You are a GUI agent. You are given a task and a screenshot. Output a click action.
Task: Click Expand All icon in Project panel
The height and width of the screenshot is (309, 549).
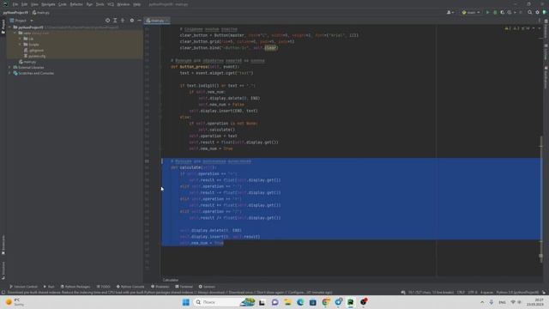[x=115, y=21]
